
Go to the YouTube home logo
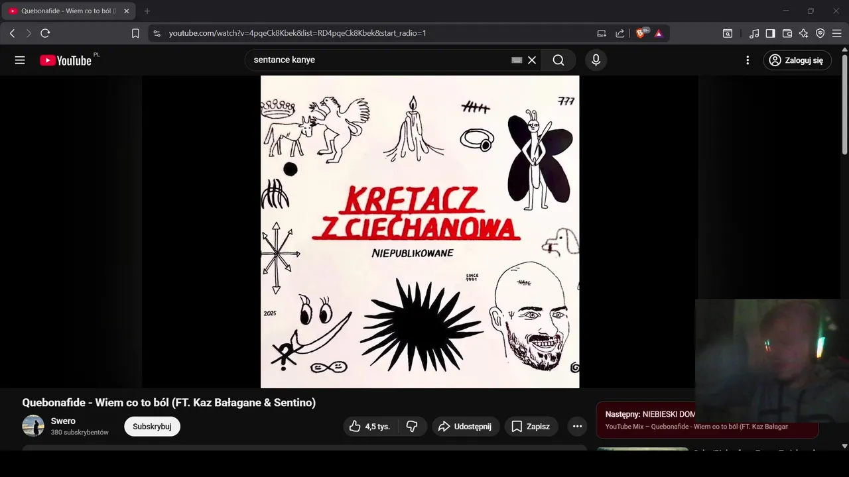[66, 60]
